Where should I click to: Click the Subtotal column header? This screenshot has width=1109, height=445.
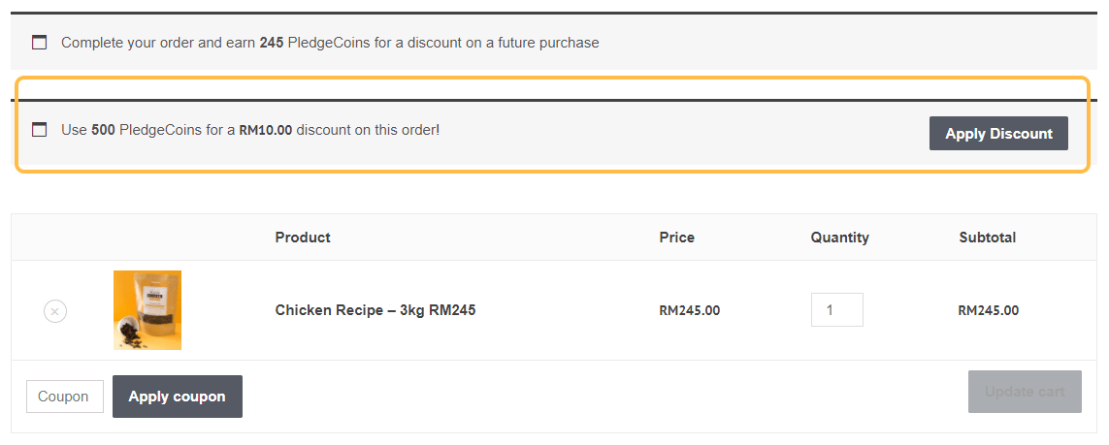point(987,238)
